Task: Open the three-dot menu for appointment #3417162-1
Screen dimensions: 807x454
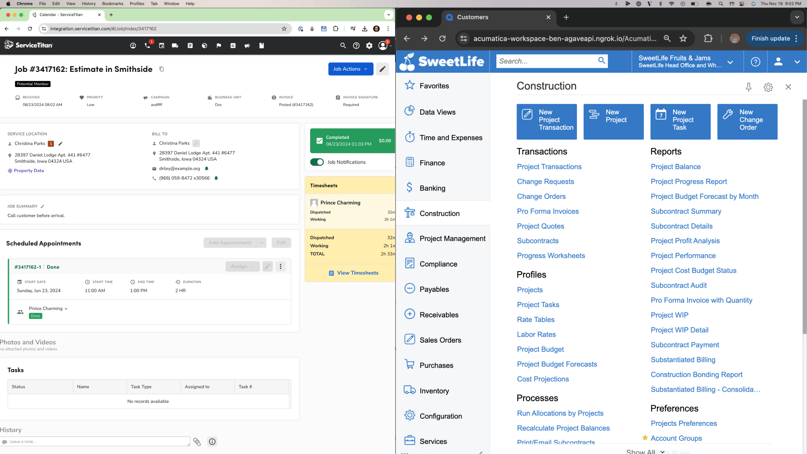Action: point(281,266)
